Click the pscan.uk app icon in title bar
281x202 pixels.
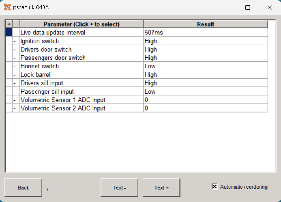pyautogui.click(x=7, y=7)
